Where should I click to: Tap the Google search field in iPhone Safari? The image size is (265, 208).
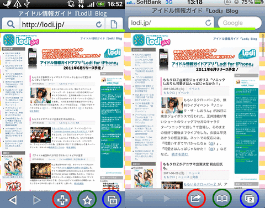pos(240,23)
